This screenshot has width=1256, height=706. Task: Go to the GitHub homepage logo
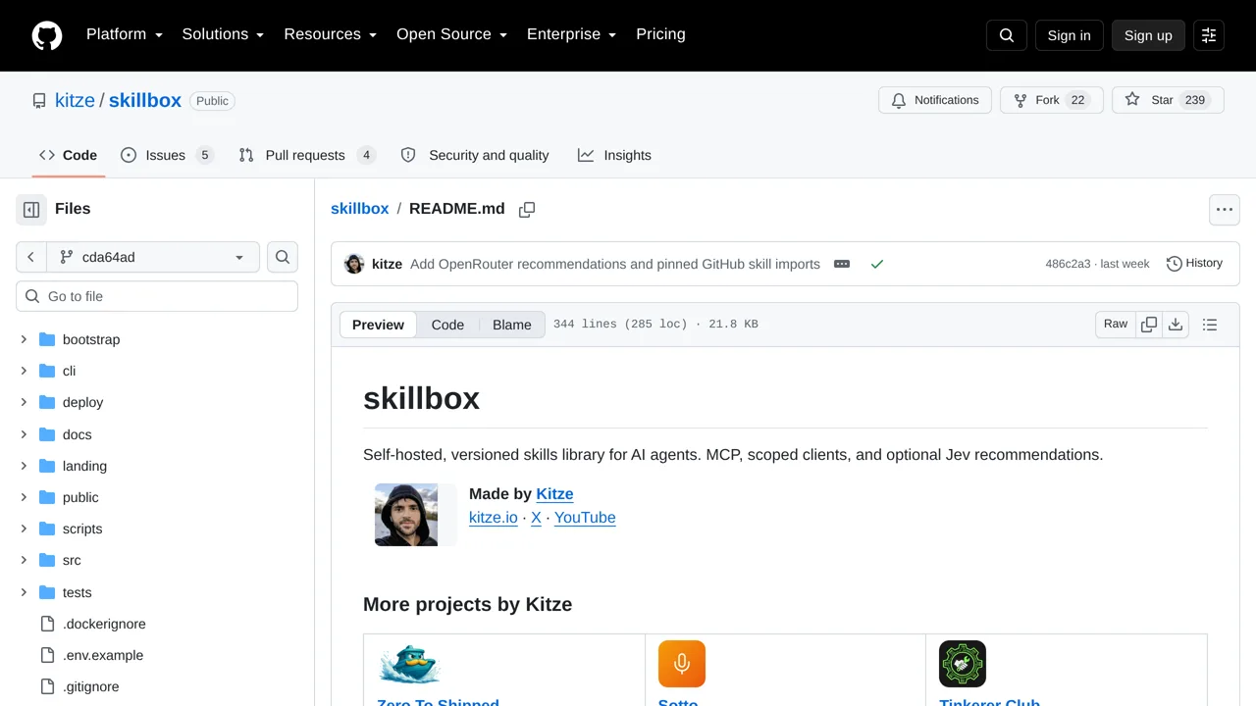47,35
